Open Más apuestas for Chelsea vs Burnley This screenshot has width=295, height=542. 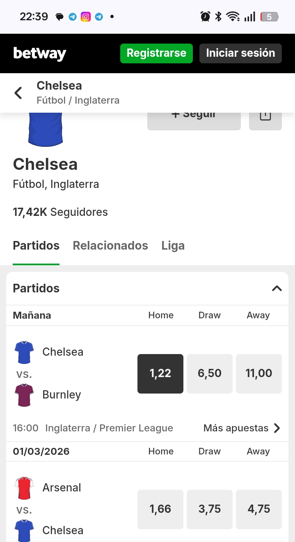tap(242, 428)
